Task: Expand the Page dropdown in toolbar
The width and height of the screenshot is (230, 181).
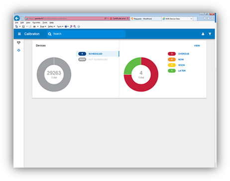Action: (43, 26)
